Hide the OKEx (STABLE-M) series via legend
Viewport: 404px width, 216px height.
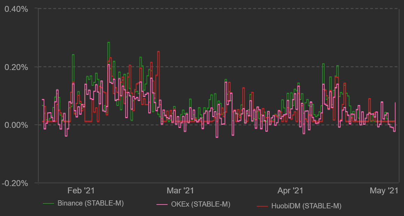201,204
